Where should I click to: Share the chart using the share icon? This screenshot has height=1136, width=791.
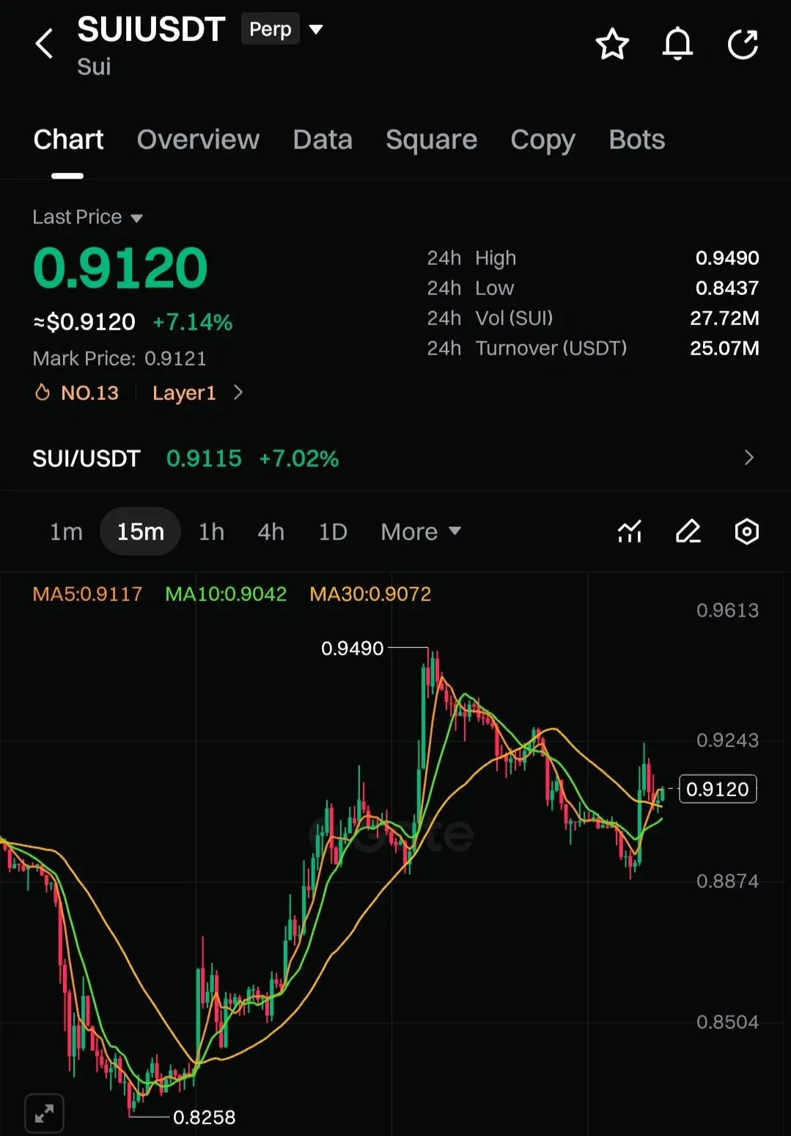tap(743, 44)
